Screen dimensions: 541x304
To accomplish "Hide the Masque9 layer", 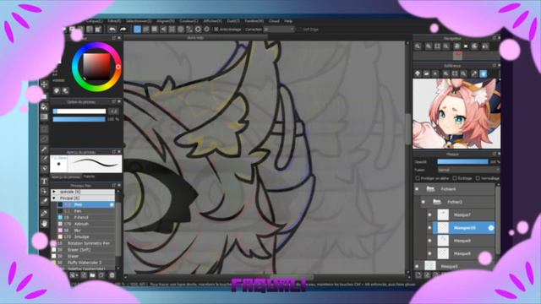I will [429, 241].
